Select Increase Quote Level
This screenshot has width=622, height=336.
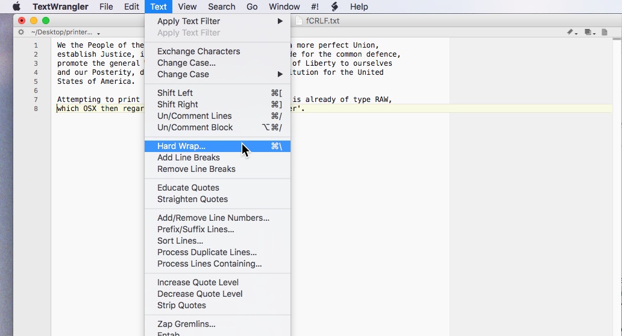click(x=218, y=283)
